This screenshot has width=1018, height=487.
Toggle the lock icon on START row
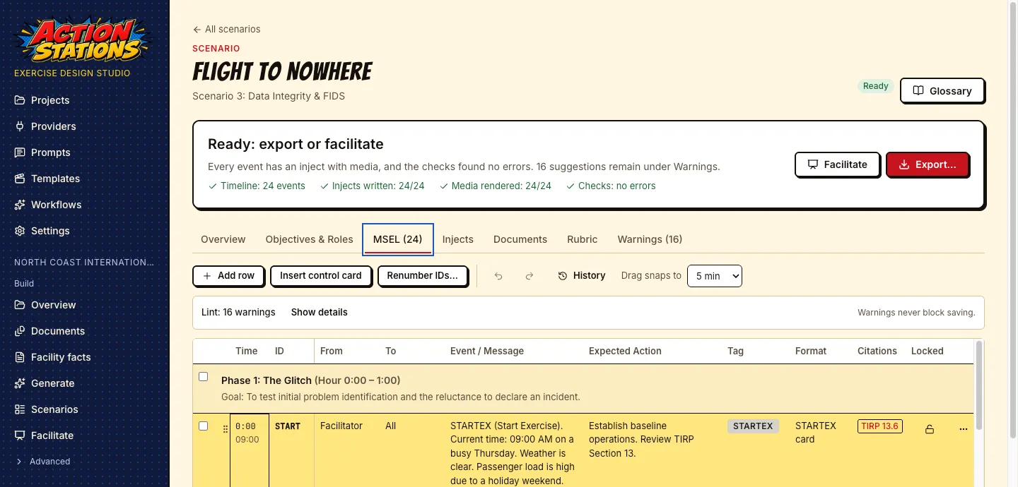click(x=930, y=429)
